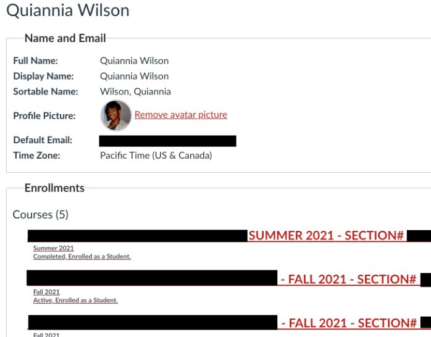Click the Display Name value text
The width and height of the screenshot is (431, 337).
click(x=134, y=76)
